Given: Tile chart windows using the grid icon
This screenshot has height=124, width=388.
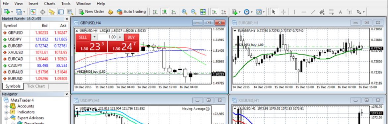Looking at the screenshot, I should [203, 12].
